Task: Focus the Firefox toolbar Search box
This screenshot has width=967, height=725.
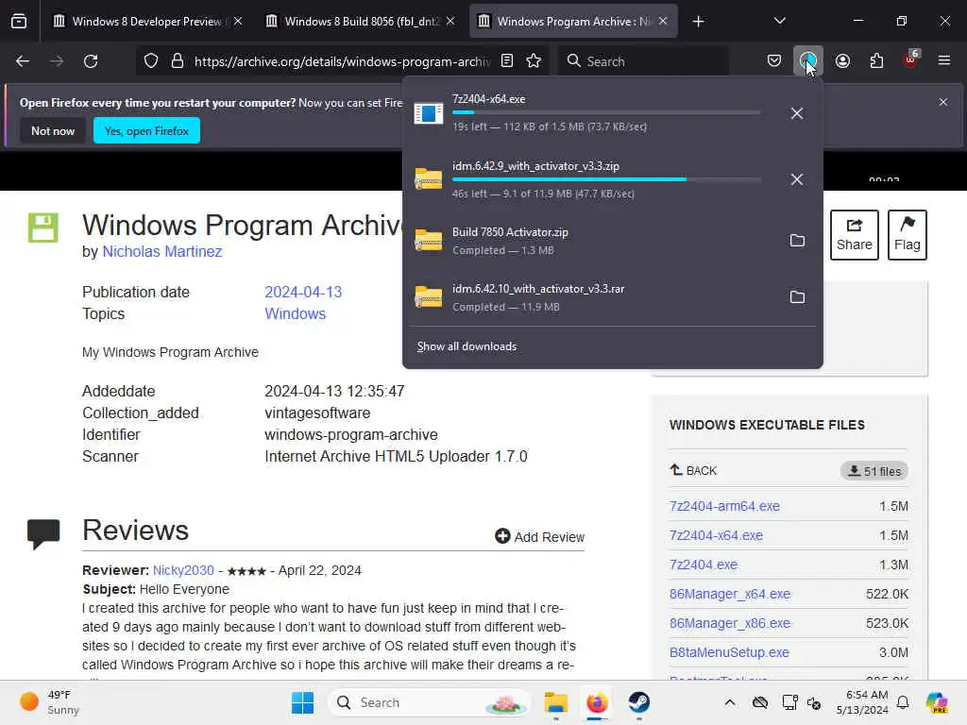Action: click(x=642, y=61)
